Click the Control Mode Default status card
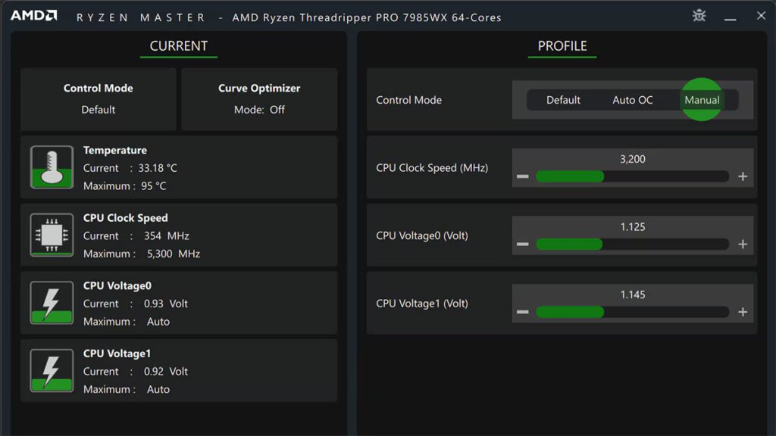The height and width of the screenshot is (436, 776). point(98,98)
